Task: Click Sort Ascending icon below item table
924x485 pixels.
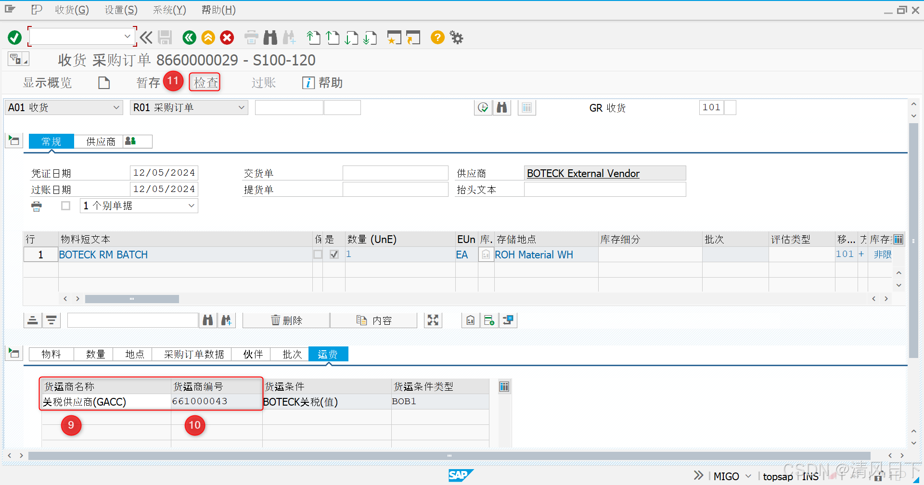Action: [33, 320]
